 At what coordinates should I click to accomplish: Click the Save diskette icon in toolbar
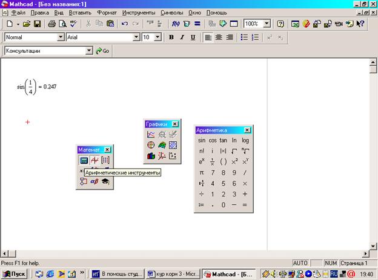[37, 24]
